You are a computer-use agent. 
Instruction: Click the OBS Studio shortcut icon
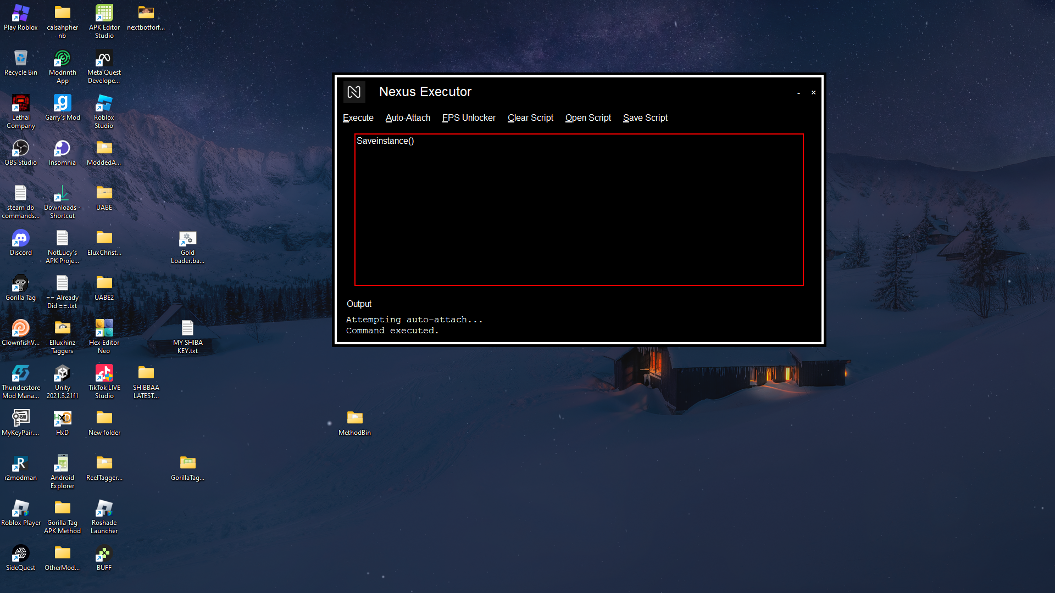pos(21,149)
